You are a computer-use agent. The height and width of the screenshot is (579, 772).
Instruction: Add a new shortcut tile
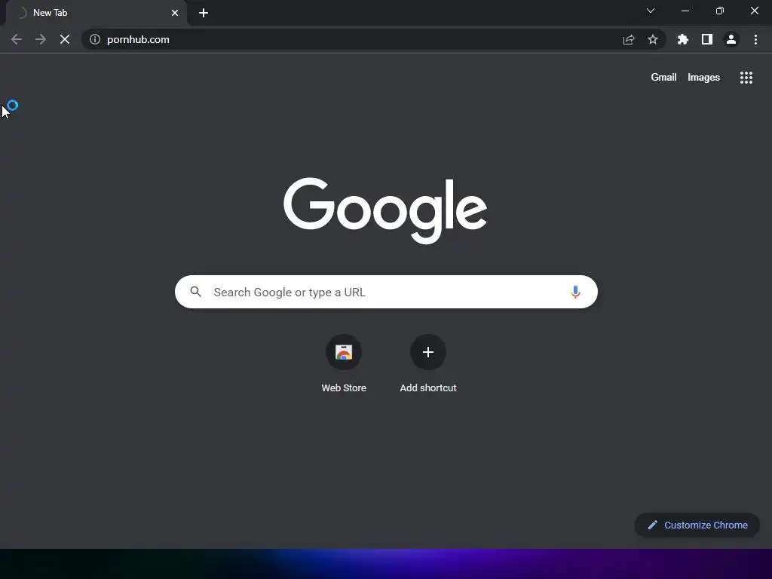(x=428, y=364)
